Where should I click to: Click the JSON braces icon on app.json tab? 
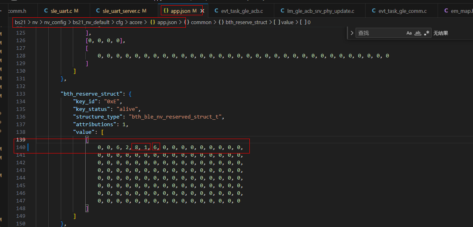pyautogui.click(x=166, y=11)
